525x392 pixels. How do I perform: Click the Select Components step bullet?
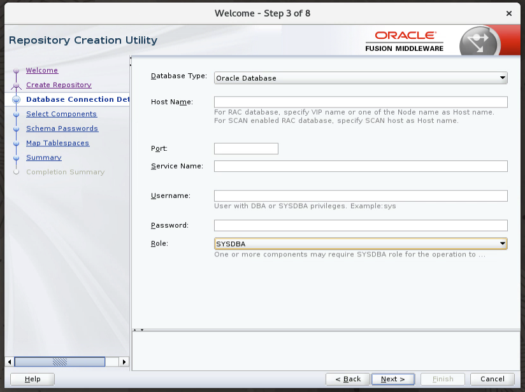tap(16, 114)
